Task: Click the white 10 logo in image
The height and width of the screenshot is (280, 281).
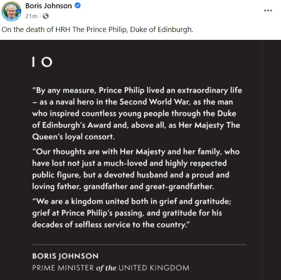Action: point(42,62)
